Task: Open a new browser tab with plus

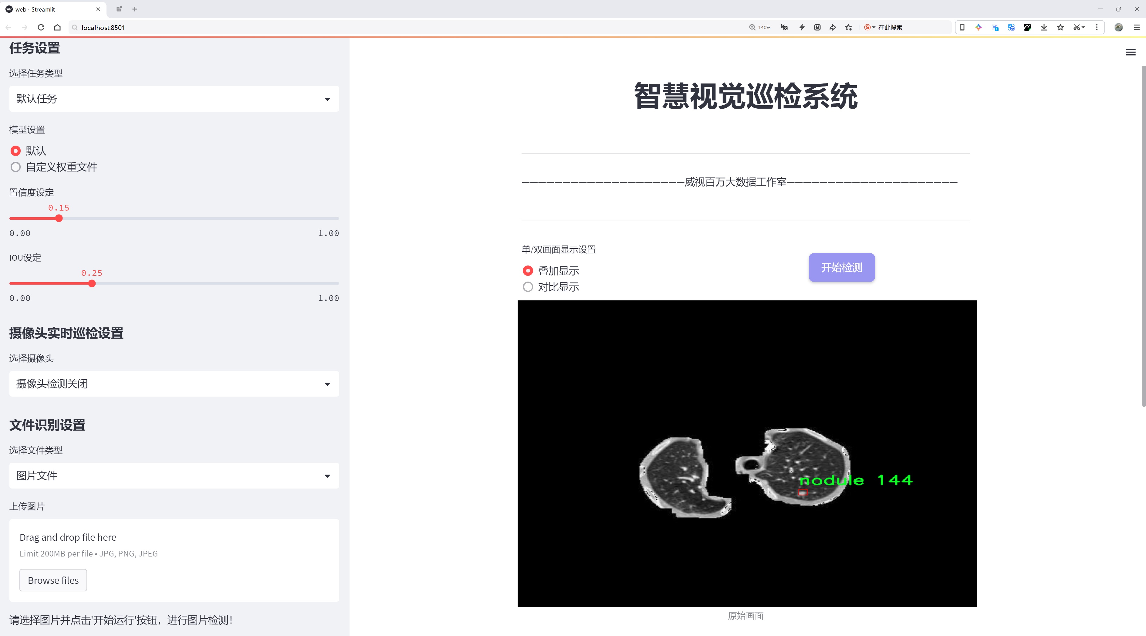Action: pos(135,9)
